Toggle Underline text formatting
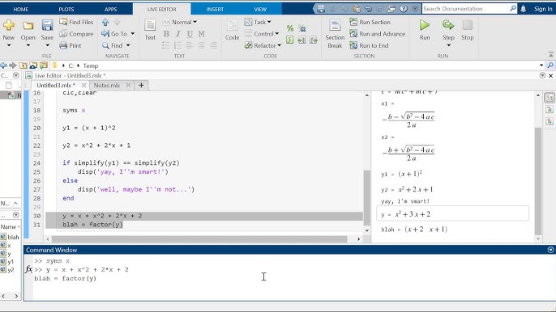 coord(190,34)
